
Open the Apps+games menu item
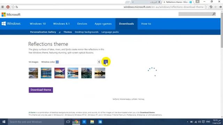tap(103, 24)
